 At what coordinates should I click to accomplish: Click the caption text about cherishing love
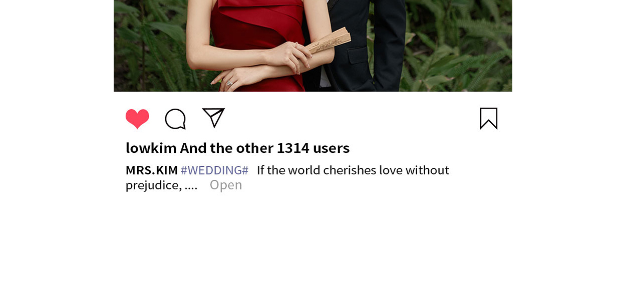353,170
